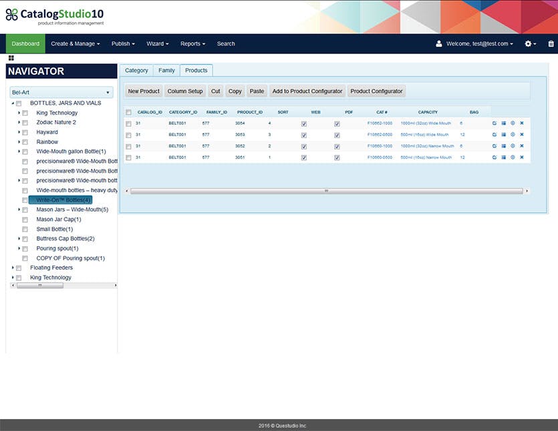
Task: Toggle the PDF checkbox for product 3052
Action: coord(337,146)
